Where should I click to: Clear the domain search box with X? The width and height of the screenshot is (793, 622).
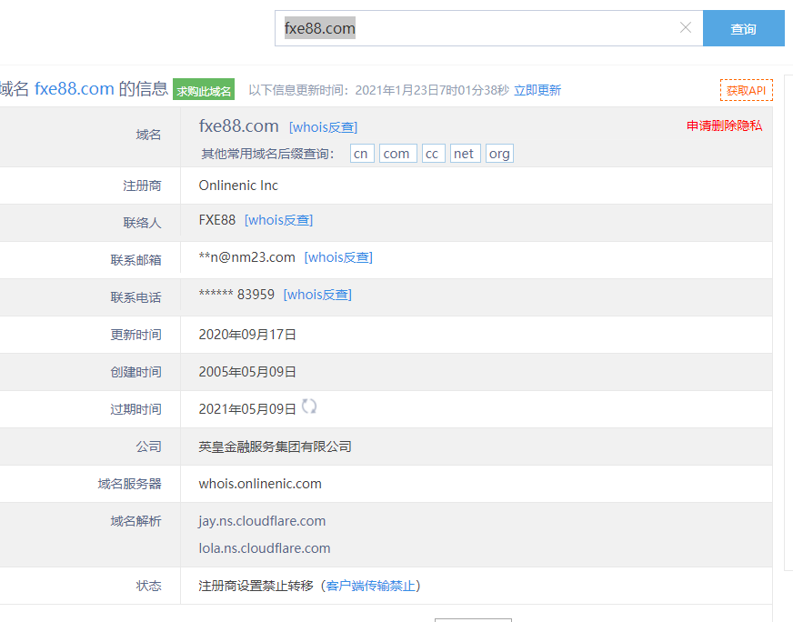(686, 28)
